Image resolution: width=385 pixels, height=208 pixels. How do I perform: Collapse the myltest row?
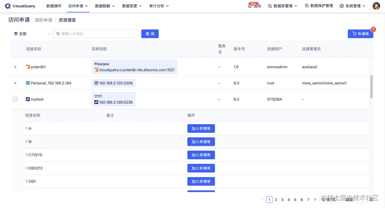15,99
